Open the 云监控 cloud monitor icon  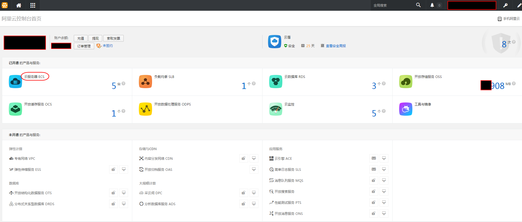(275, 109)
